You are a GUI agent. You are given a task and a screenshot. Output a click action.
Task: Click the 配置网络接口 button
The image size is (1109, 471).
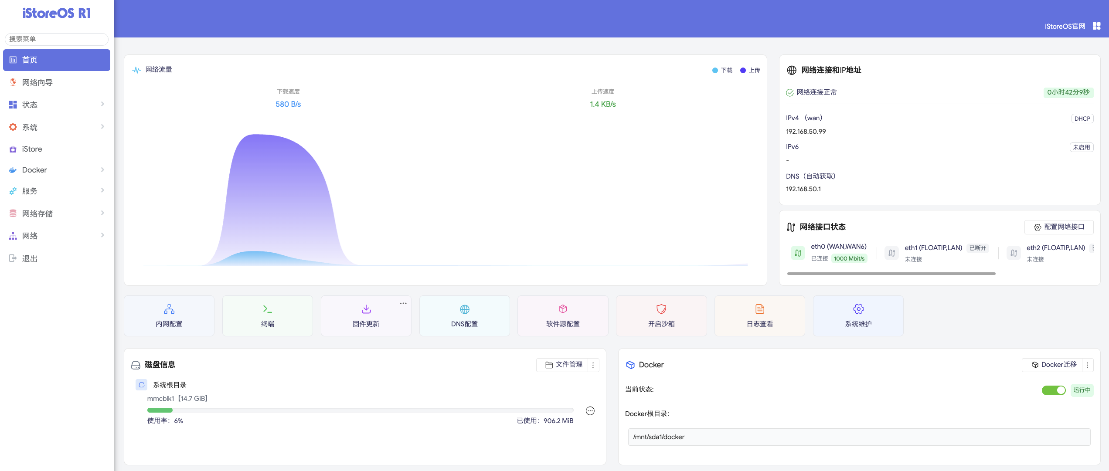coord(1058,227)
